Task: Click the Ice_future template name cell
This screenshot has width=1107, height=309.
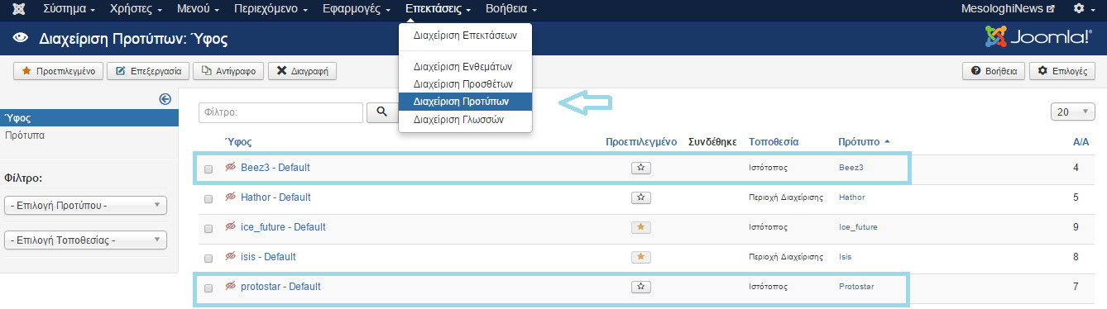Action: pos(858,227)
